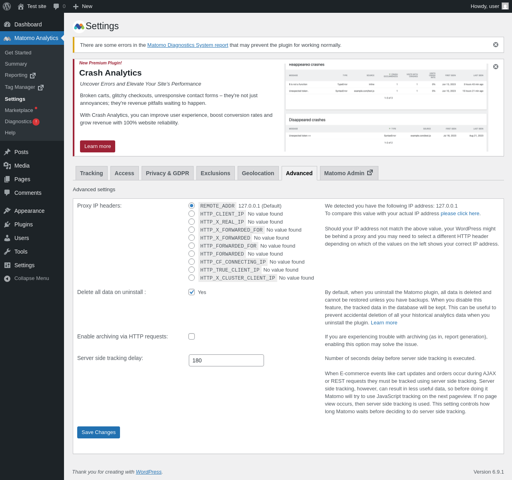Switch to the Geolocation tab

tap(258, 173)
